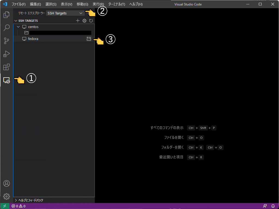The height and width of the screenshot is (209, 279).
Task: Open the Accounts menu icon
Action: [7, 183]
